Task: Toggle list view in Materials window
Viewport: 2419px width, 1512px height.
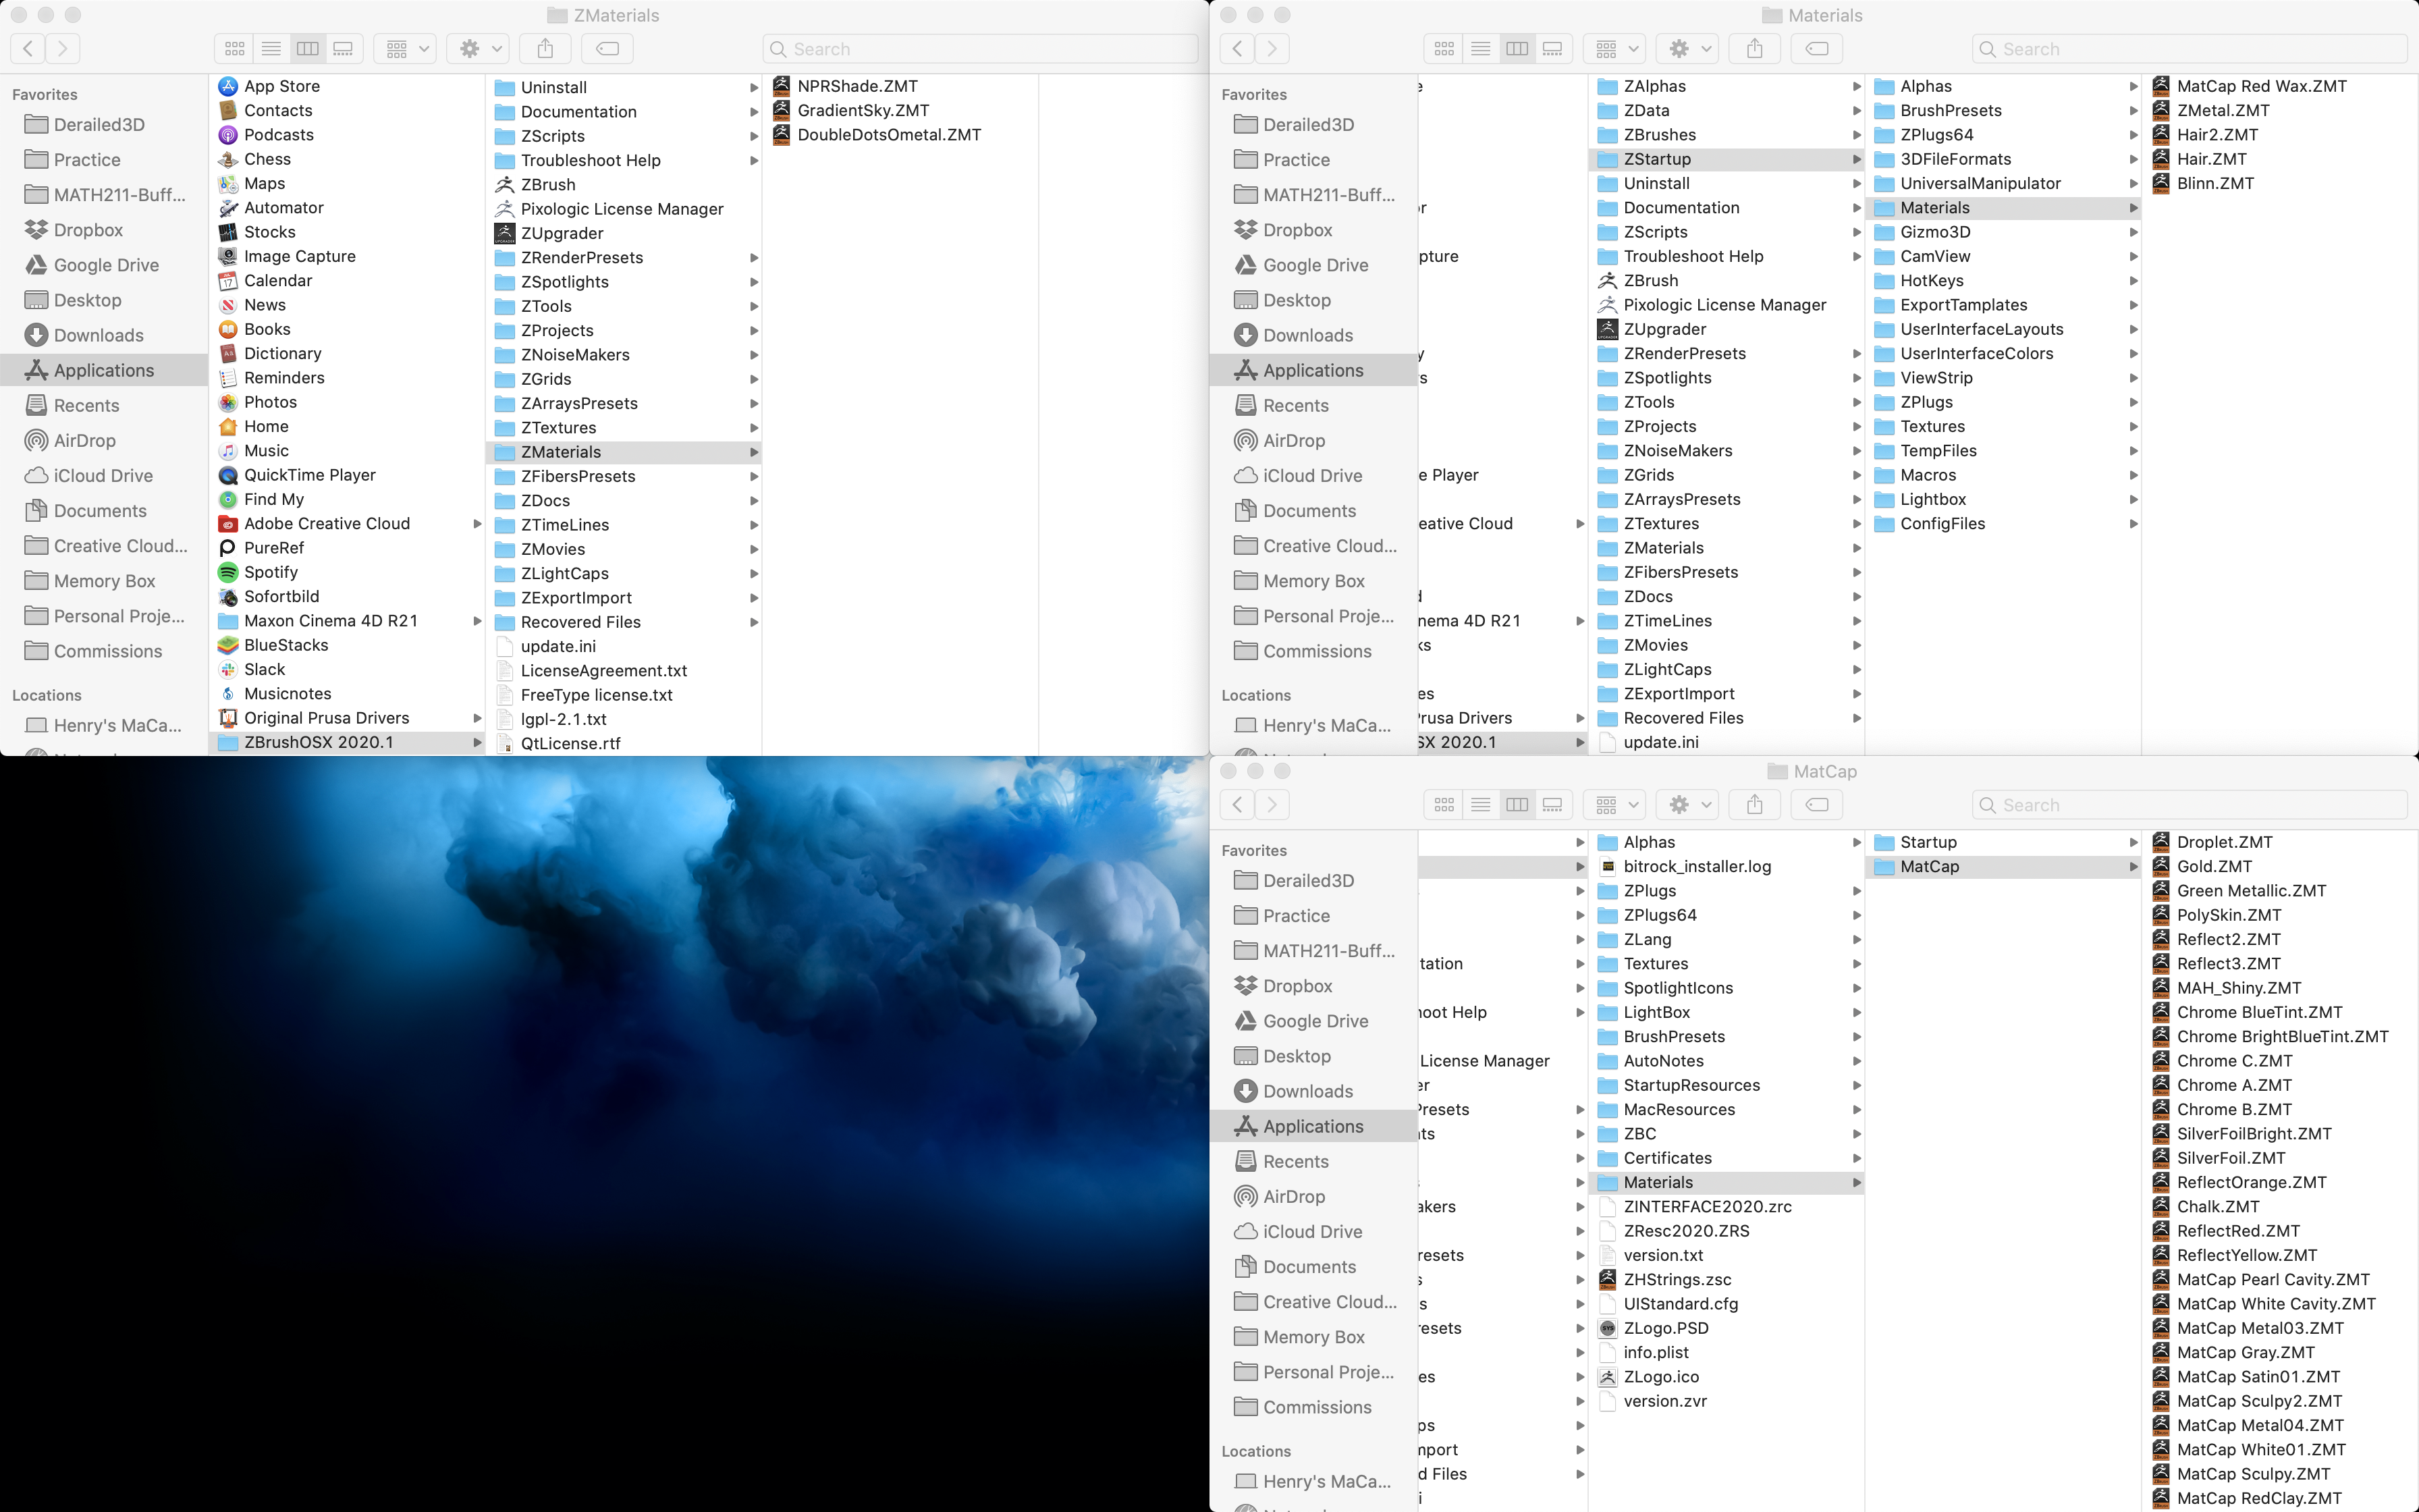Action: 1480,48
